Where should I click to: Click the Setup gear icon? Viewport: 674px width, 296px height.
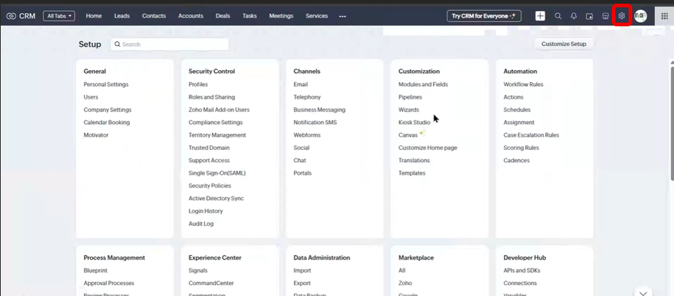point(621,15)
